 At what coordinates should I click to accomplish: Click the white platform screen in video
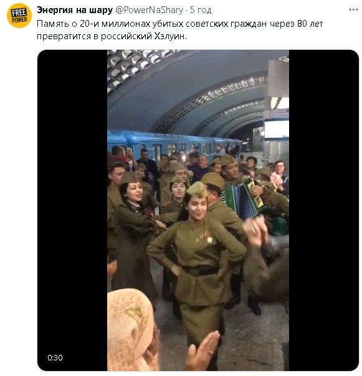click(x=277, y=129)
